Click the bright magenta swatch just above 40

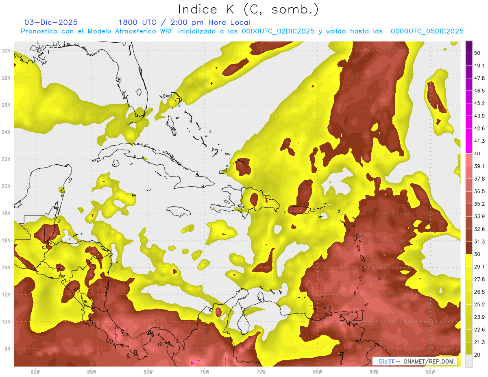[469, 147]
